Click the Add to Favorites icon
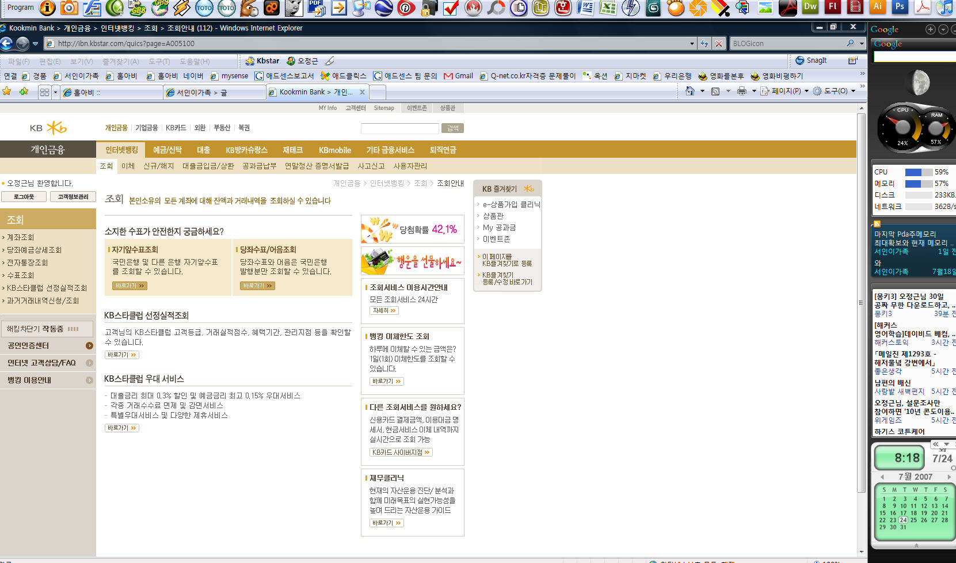 [x=24, y=91]
